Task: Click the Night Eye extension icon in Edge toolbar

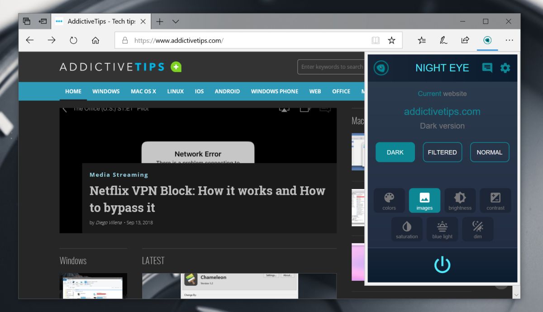Action: pos(487,40)
